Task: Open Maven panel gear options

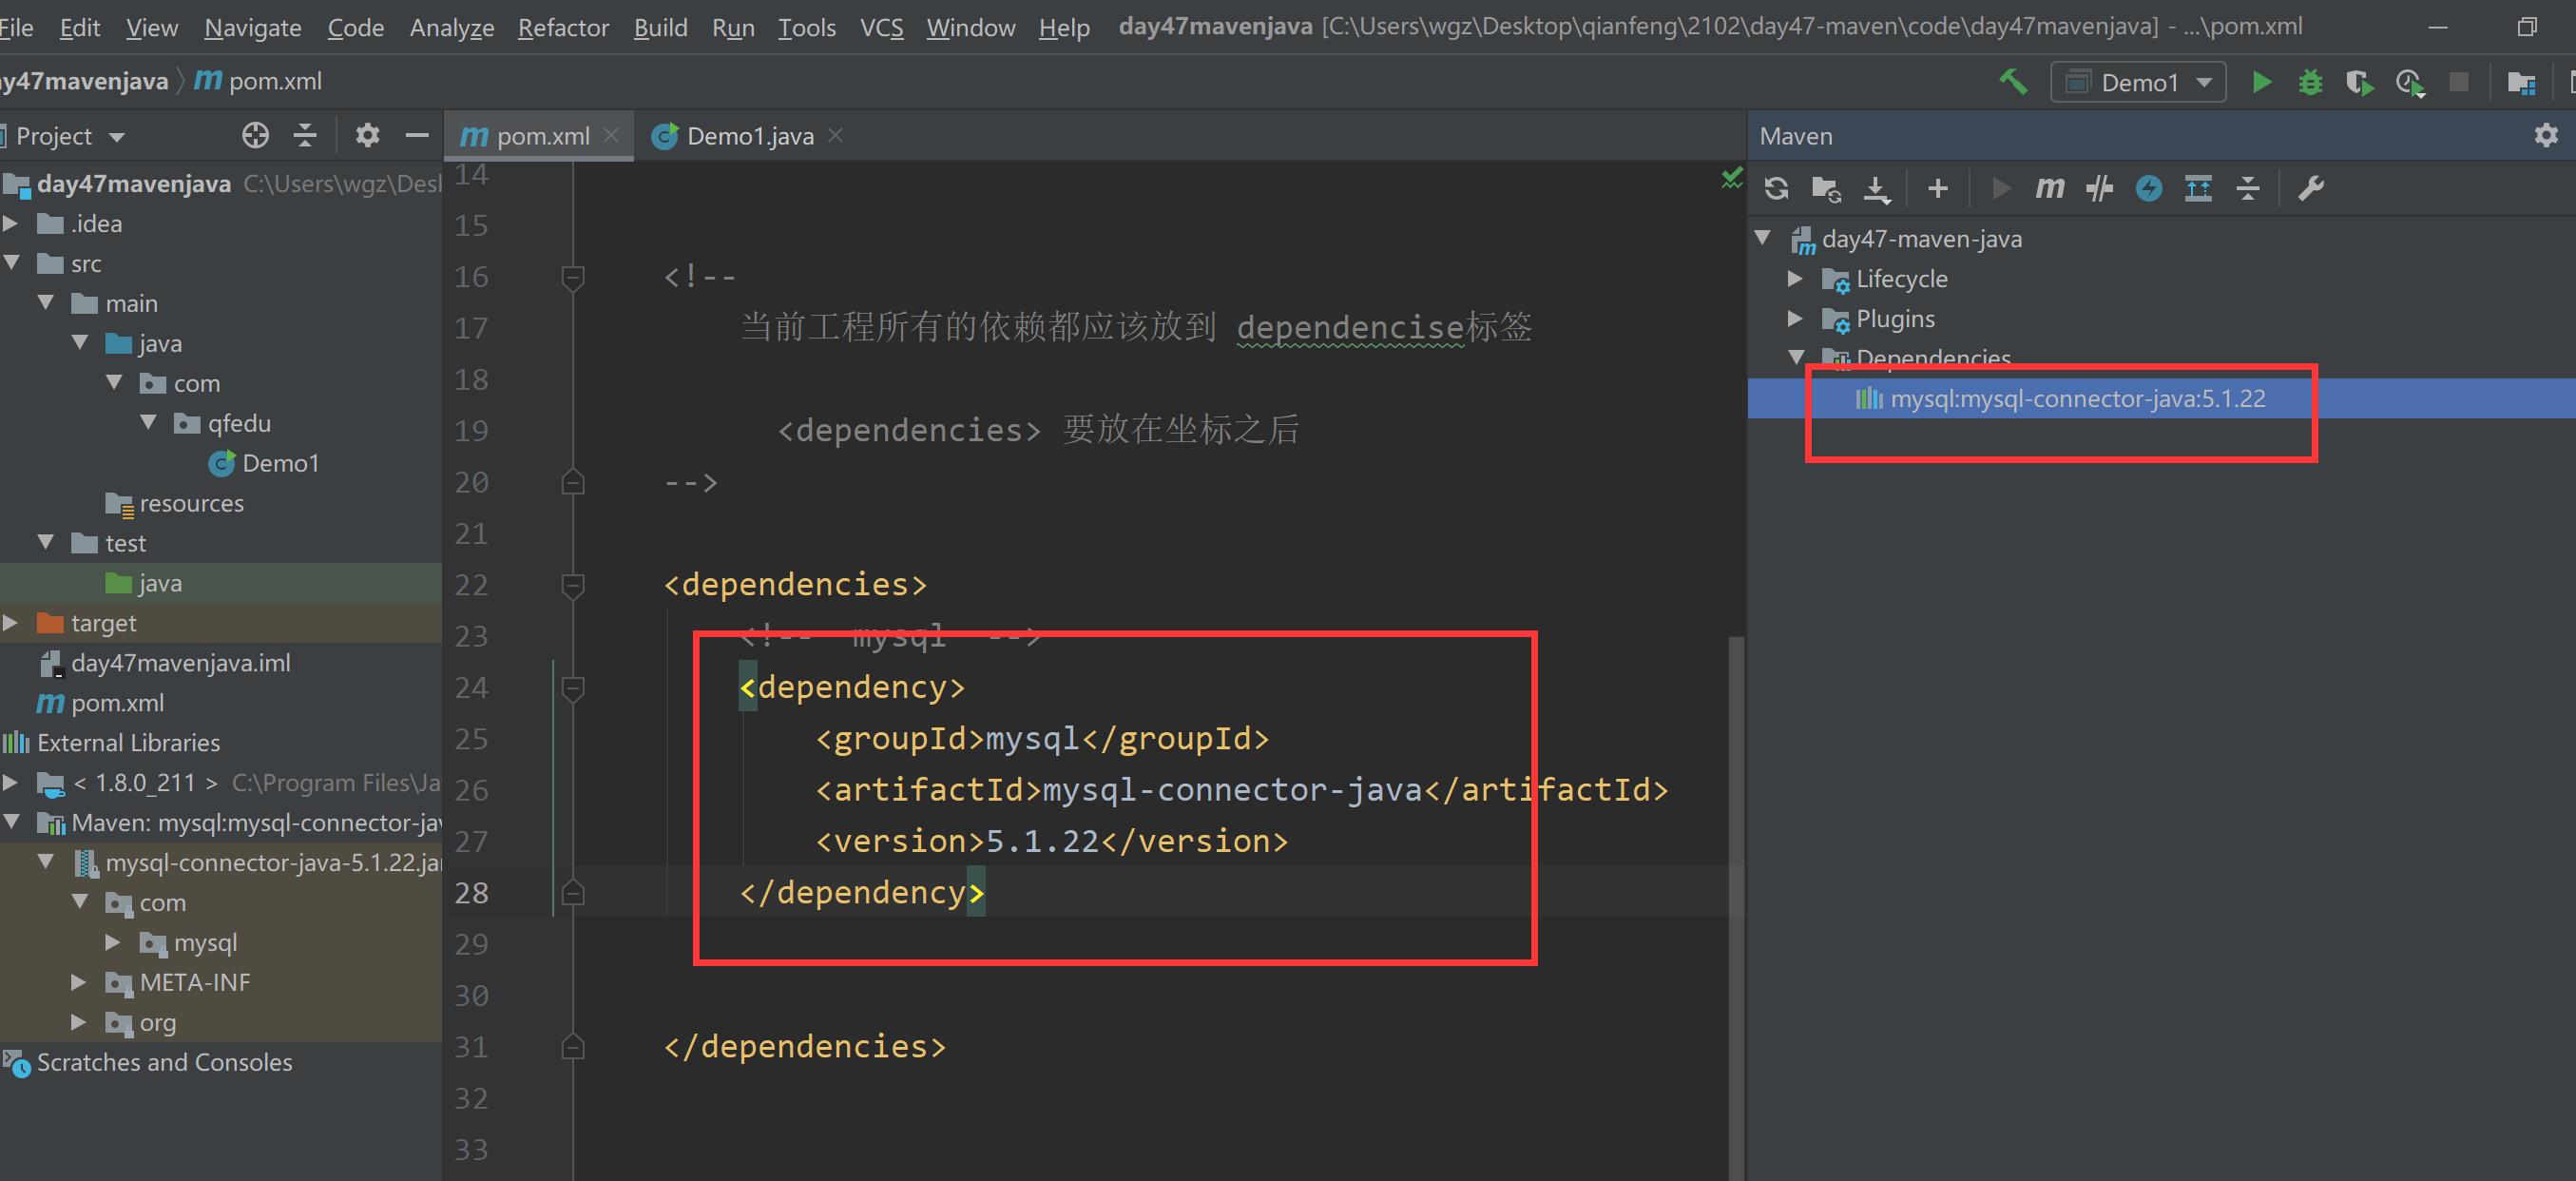Action: pos(2546,135)
